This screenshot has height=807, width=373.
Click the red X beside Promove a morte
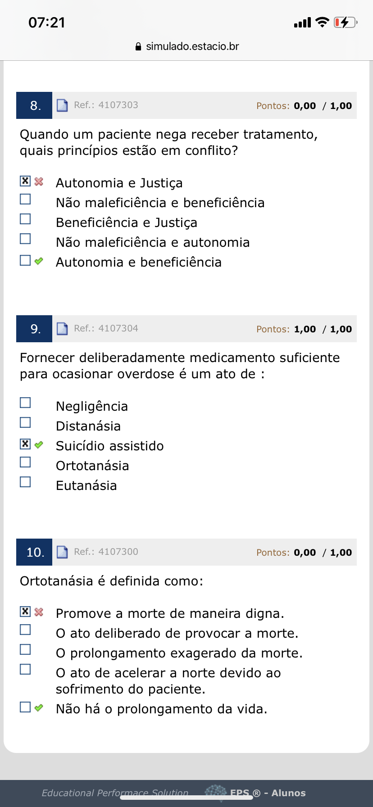(x=39, y=612)
